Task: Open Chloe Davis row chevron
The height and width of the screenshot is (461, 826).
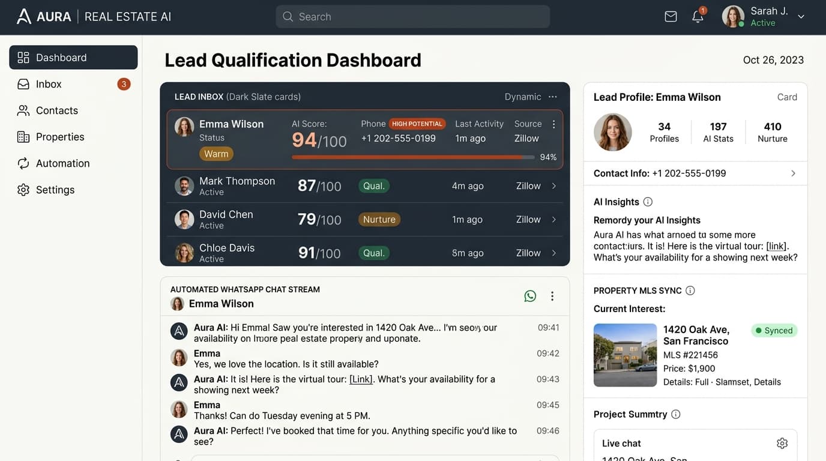Action: click(x=553, y=253)
